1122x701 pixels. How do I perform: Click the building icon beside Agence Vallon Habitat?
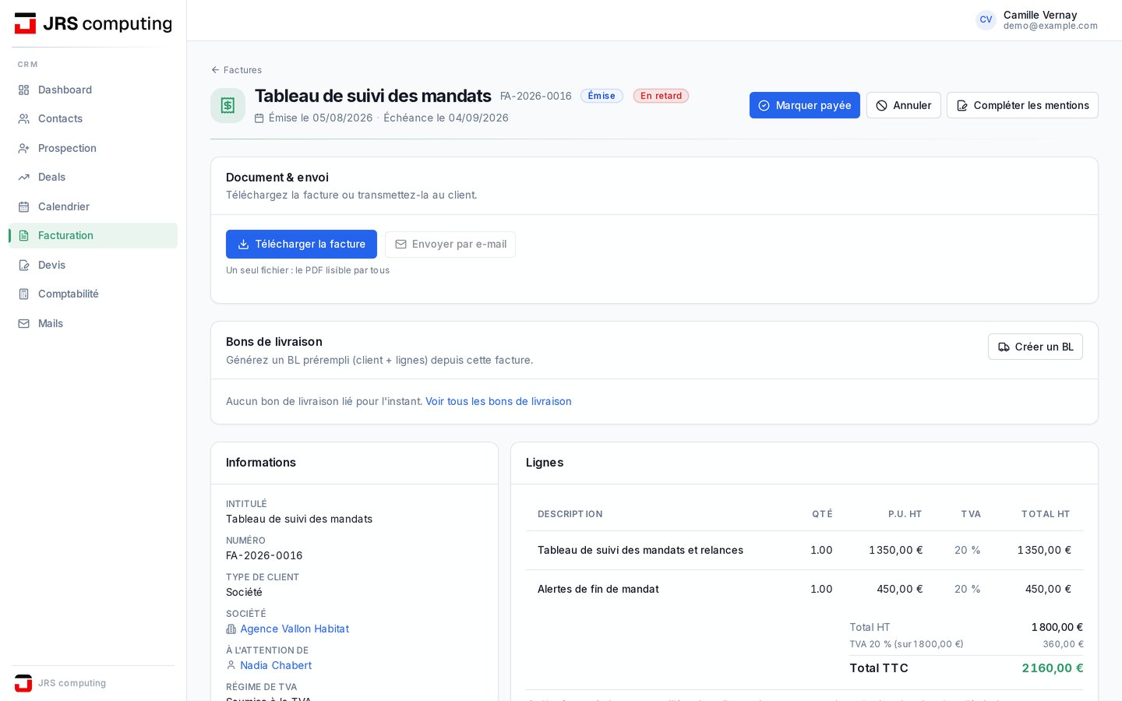(x=231, y=629)
